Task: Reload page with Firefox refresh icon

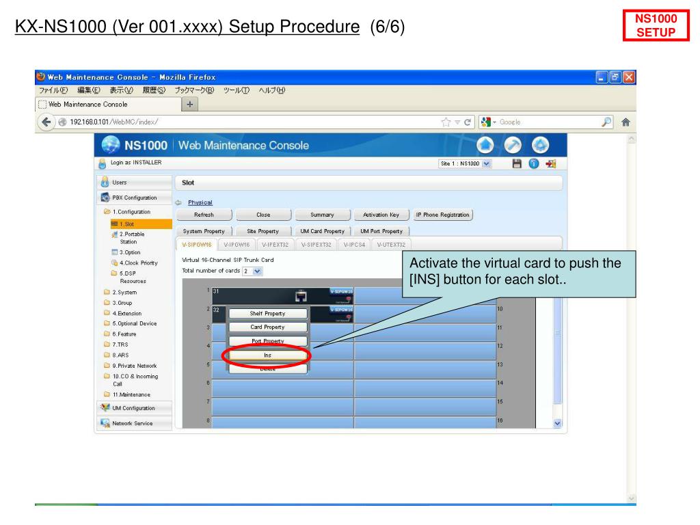Action: [468, 122]
